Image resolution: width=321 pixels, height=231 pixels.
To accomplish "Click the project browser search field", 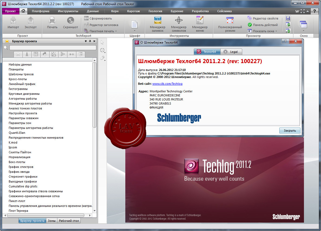I will coord(53,48).
